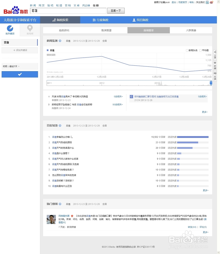
Task: Open the 我的指数 tab
Action: (x=140, y=20)
